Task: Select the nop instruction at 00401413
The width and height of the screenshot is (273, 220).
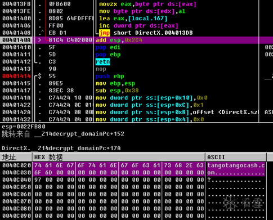Action: (101, 69)
